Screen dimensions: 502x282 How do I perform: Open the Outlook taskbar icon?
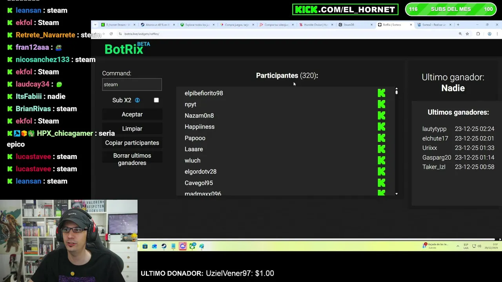pos(155,246)
